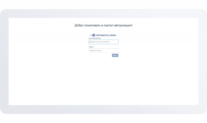
Task: Click the Имя пользователя label
Action: pos(94,38)
